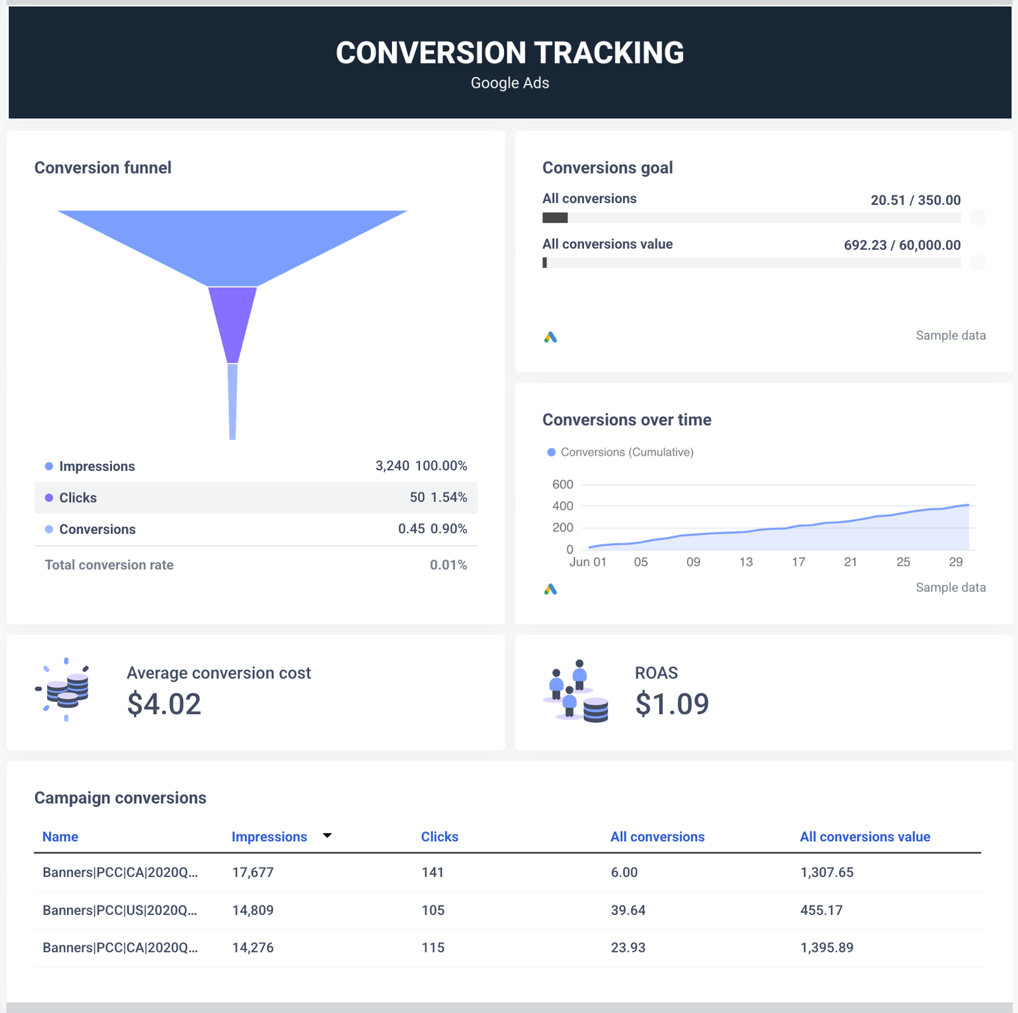Select the Clicks row in funnel legend

pyautogui.click(x=256, y=498)
